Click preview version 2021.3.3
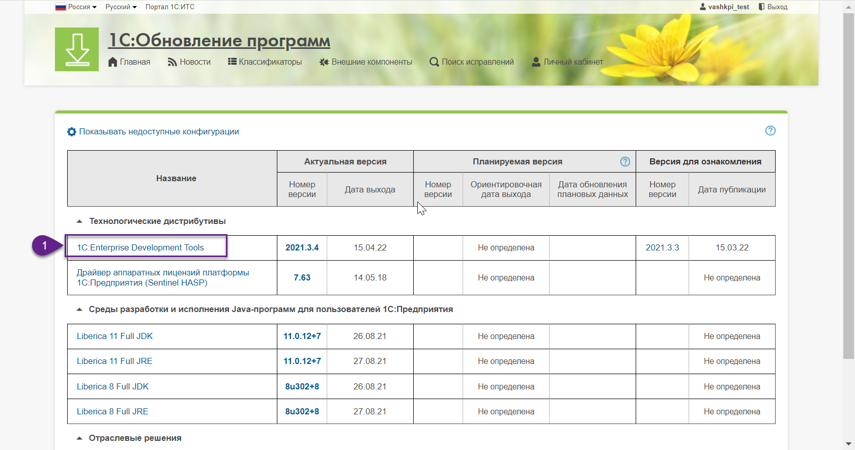The height and width of the screenshot is (450, 855). 662,248
